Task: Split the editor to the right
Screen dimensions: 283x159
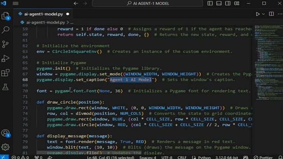Action: tap(271, 14)
